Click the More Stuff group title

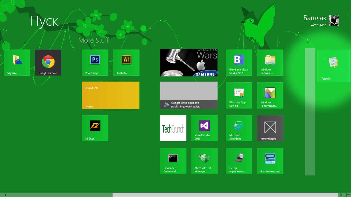pyautogui.click(x=94, y=40)
